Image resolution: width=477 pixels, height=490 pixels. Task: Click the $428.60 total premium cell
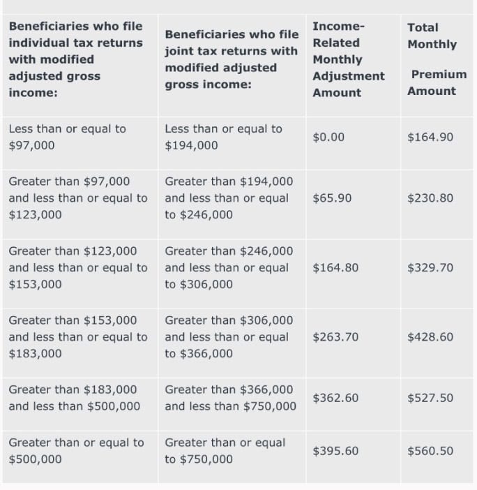[x=430, y=336]
